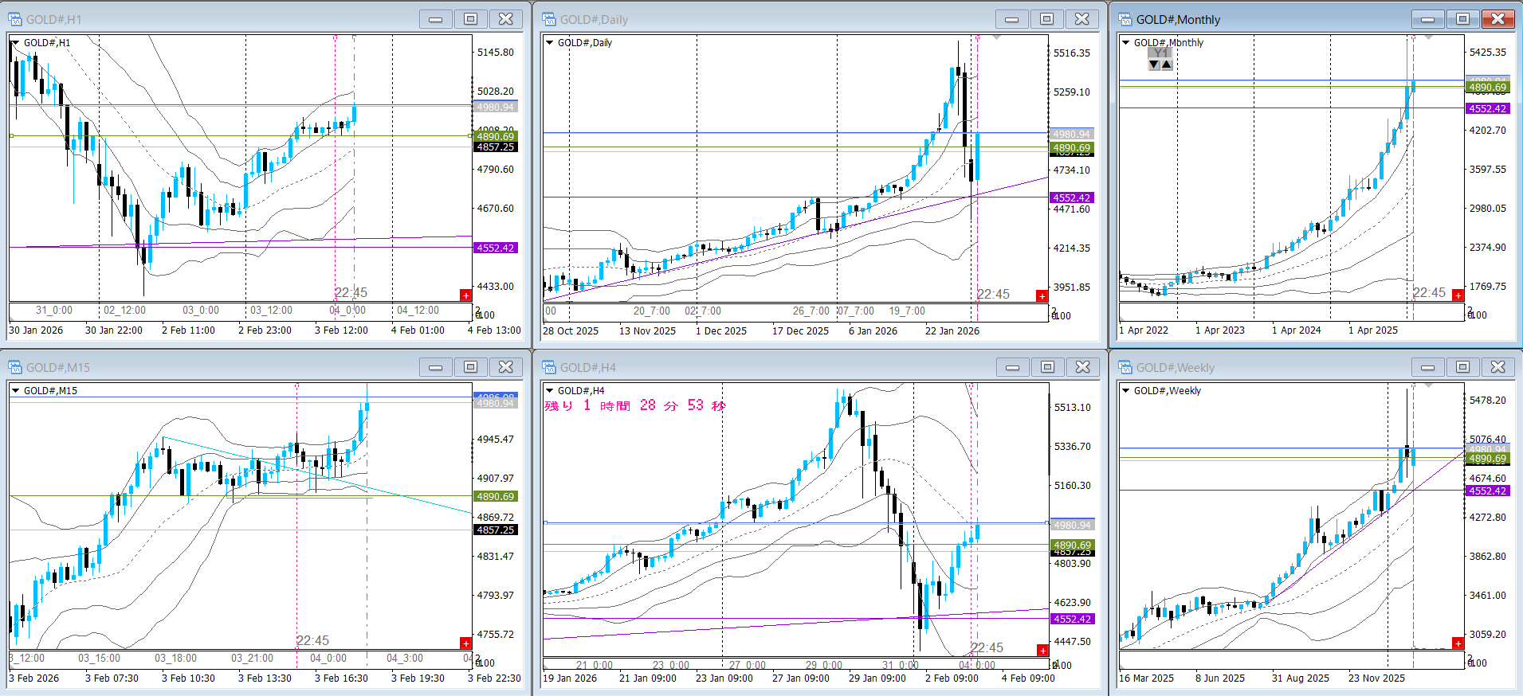Click the purple 4552.42 price label in the H1 chart
Viewport: 1523px width, 696px height.
coord(495,248)
